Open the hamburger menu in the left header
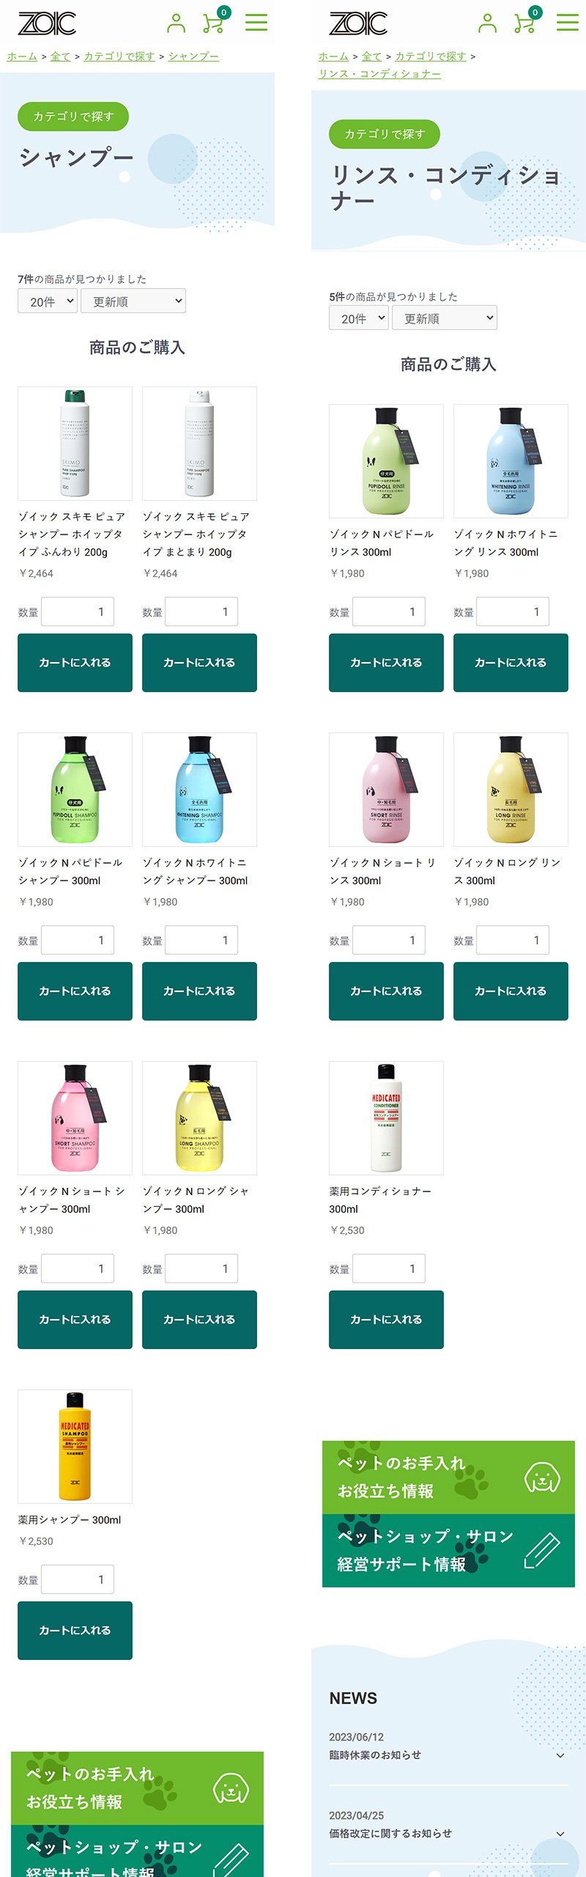 click(x=256, y=23)
